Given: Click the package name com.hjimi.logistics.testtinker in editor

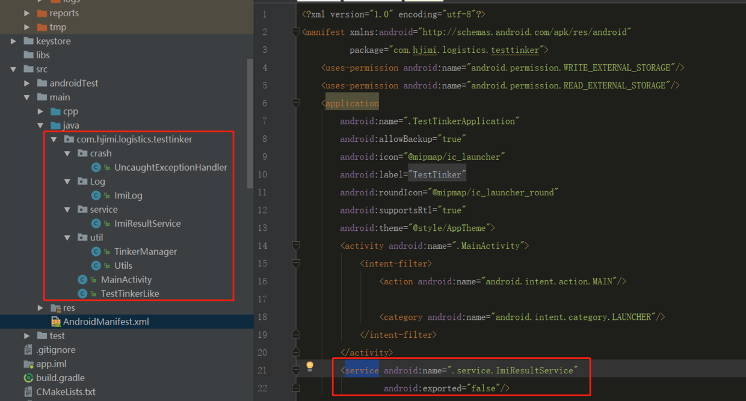Looking at the screenshot, I should tap(466, 50).
